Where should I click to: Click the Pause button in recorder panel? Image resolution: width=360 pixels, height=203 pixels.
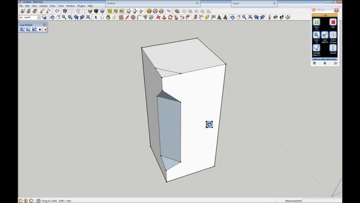[316, 22]
